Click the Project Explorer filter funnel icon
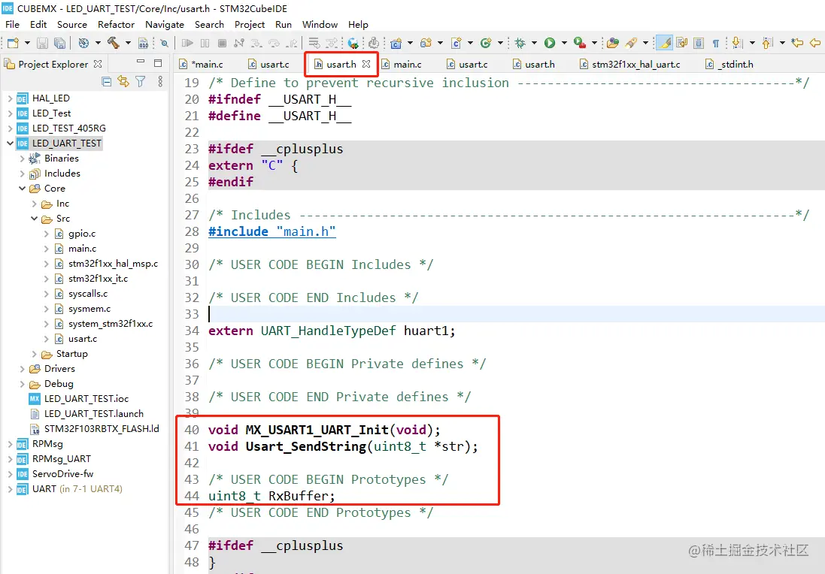This screenshot has width=825, height=574. [141, 81]
